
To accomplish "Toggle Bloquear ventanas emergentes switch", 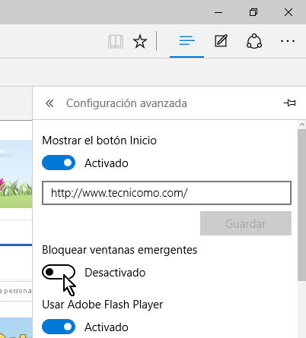I will pos(59,272).
